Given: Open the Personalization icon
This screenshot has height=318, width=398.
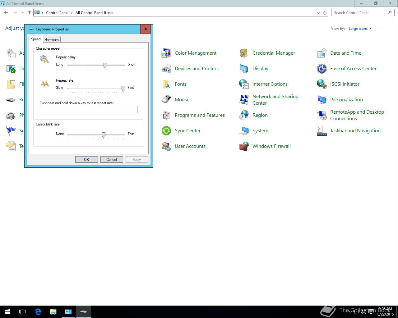Looking at the screenshot, I should [x=322, y=100].
